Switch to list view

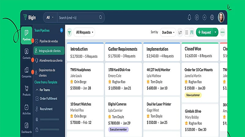click(187, 32)
